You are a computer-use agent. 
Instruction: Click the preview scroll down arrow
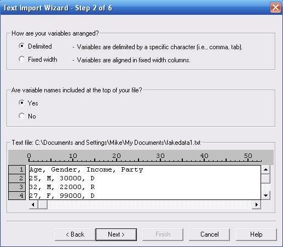[265, 196]
